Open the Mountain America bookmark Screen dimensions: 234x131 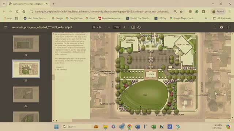[x=110, y=18]
